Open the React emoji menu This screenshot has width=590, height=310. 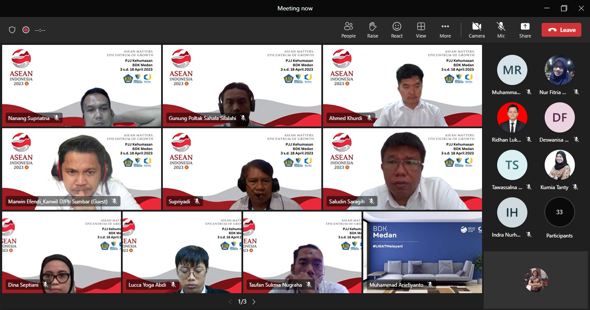(x=397, y=30)
